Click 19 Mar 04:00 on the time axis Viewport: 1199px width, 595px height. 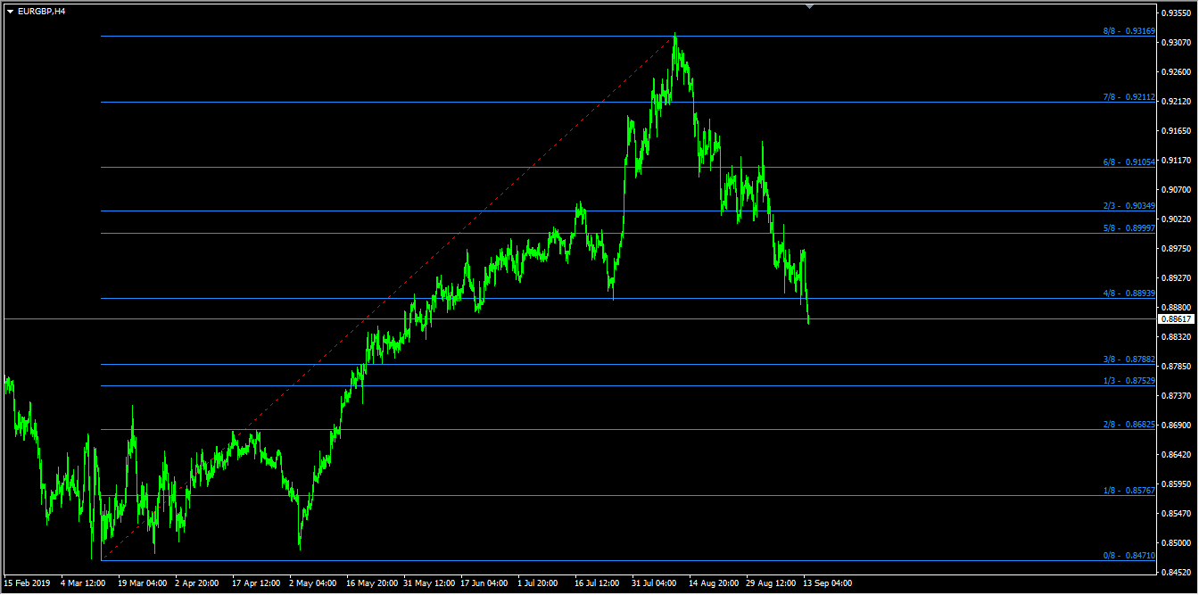click(x=143, y=583)
